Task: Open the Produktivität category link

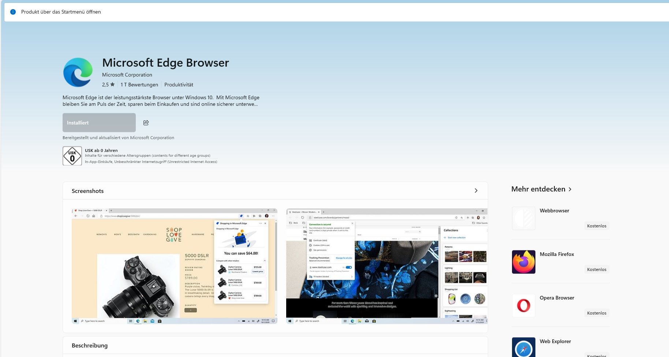Action: pyautogui.click(x=179, y=85)
